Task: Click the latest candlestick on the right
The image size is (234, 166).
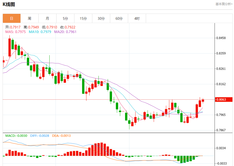Action: (x=203, y=101)
